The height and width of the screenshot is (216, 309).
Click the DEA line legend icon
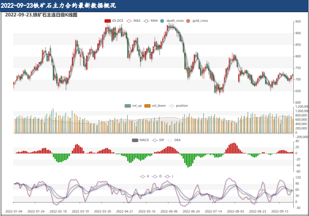click(170, 140)
